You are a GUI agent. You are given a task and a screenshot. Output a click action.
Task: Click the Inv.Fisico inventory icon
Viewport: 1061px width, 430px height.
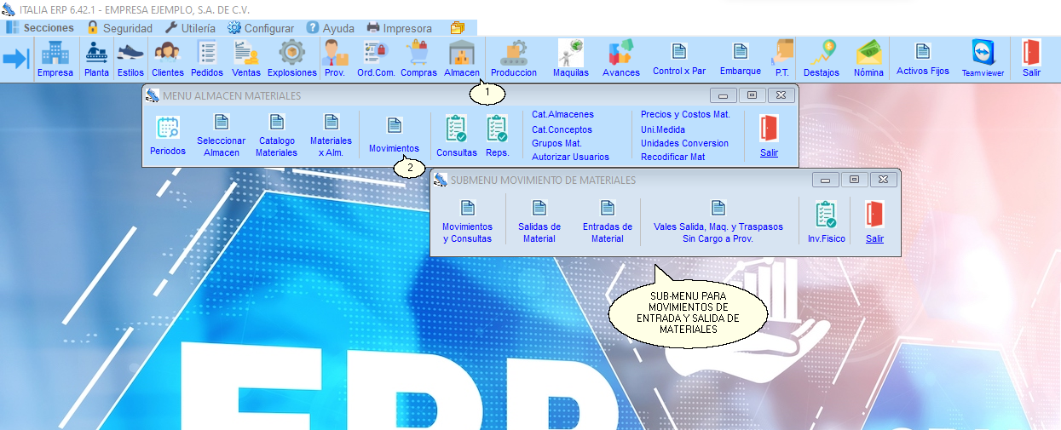827,221
